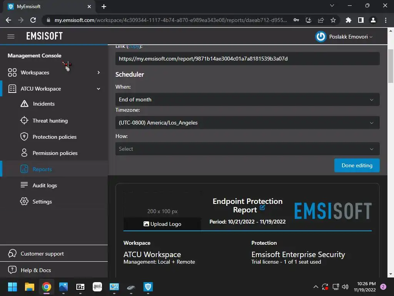The image size is (394, 296).
Task: Open workspace Settings label
Action: [42, 202]
